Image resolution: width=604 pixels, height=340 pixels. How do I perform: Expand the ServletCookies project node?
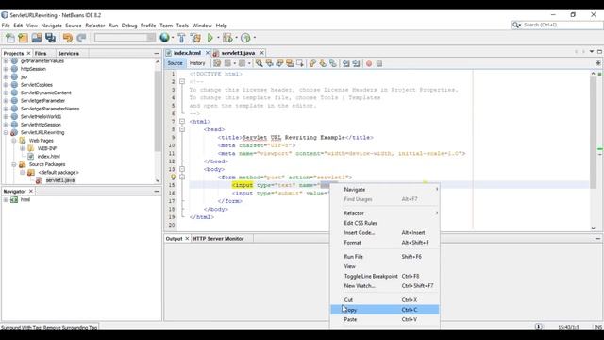click(x=6, y=85)
